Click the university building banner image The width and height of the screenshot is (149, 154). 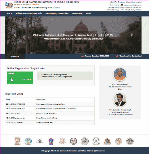pyautogui.click(x=73, y=35)
